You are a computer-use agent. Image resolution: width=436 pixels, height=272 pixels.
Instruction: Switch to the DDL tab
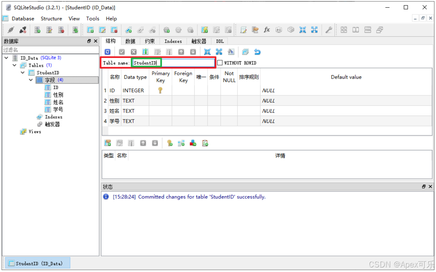click(220, 42)
